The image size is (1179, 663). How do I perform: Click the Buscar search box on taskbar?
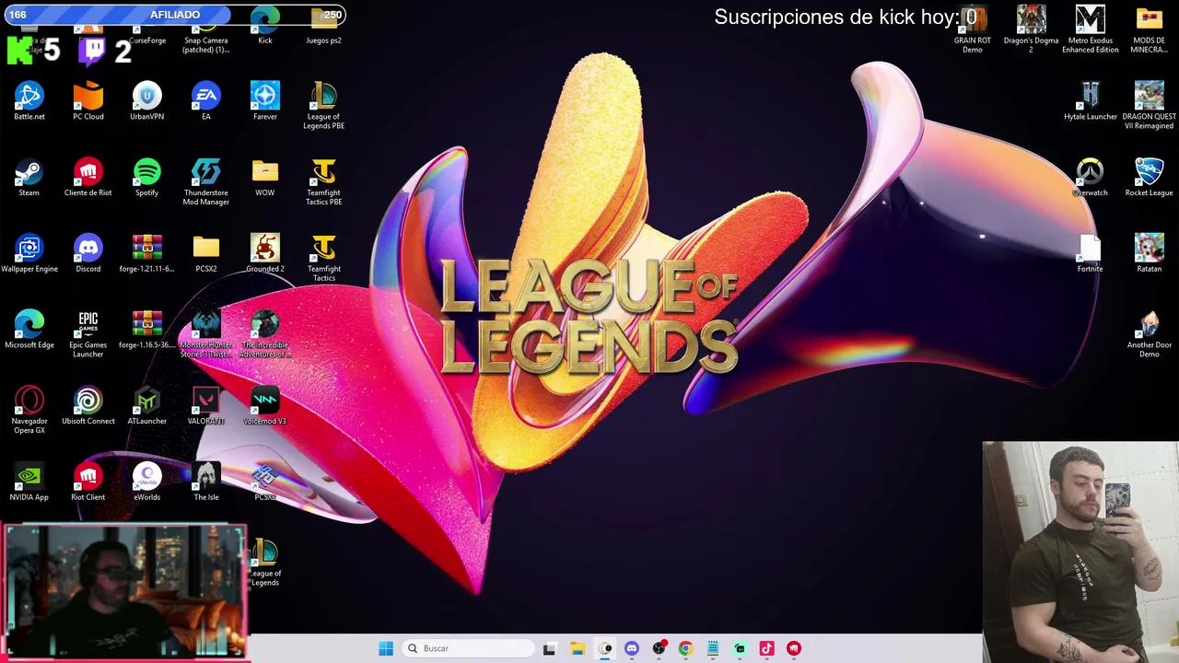coord(468,648)
